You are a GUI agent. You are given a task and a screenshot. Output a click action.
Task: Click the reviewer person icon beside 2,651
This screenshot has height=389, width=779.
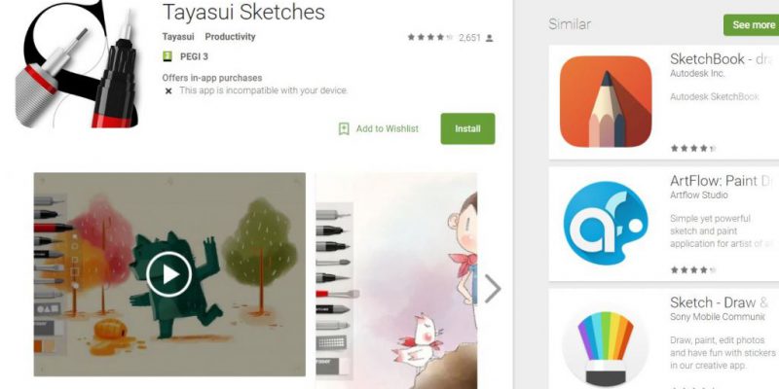tap(490, 38)
